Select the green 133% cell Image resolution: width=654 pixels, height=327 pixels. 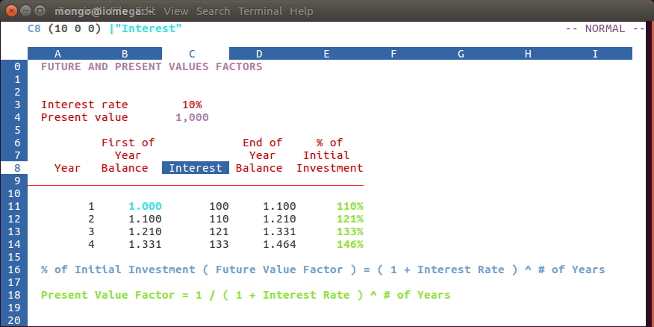(350, 231)
